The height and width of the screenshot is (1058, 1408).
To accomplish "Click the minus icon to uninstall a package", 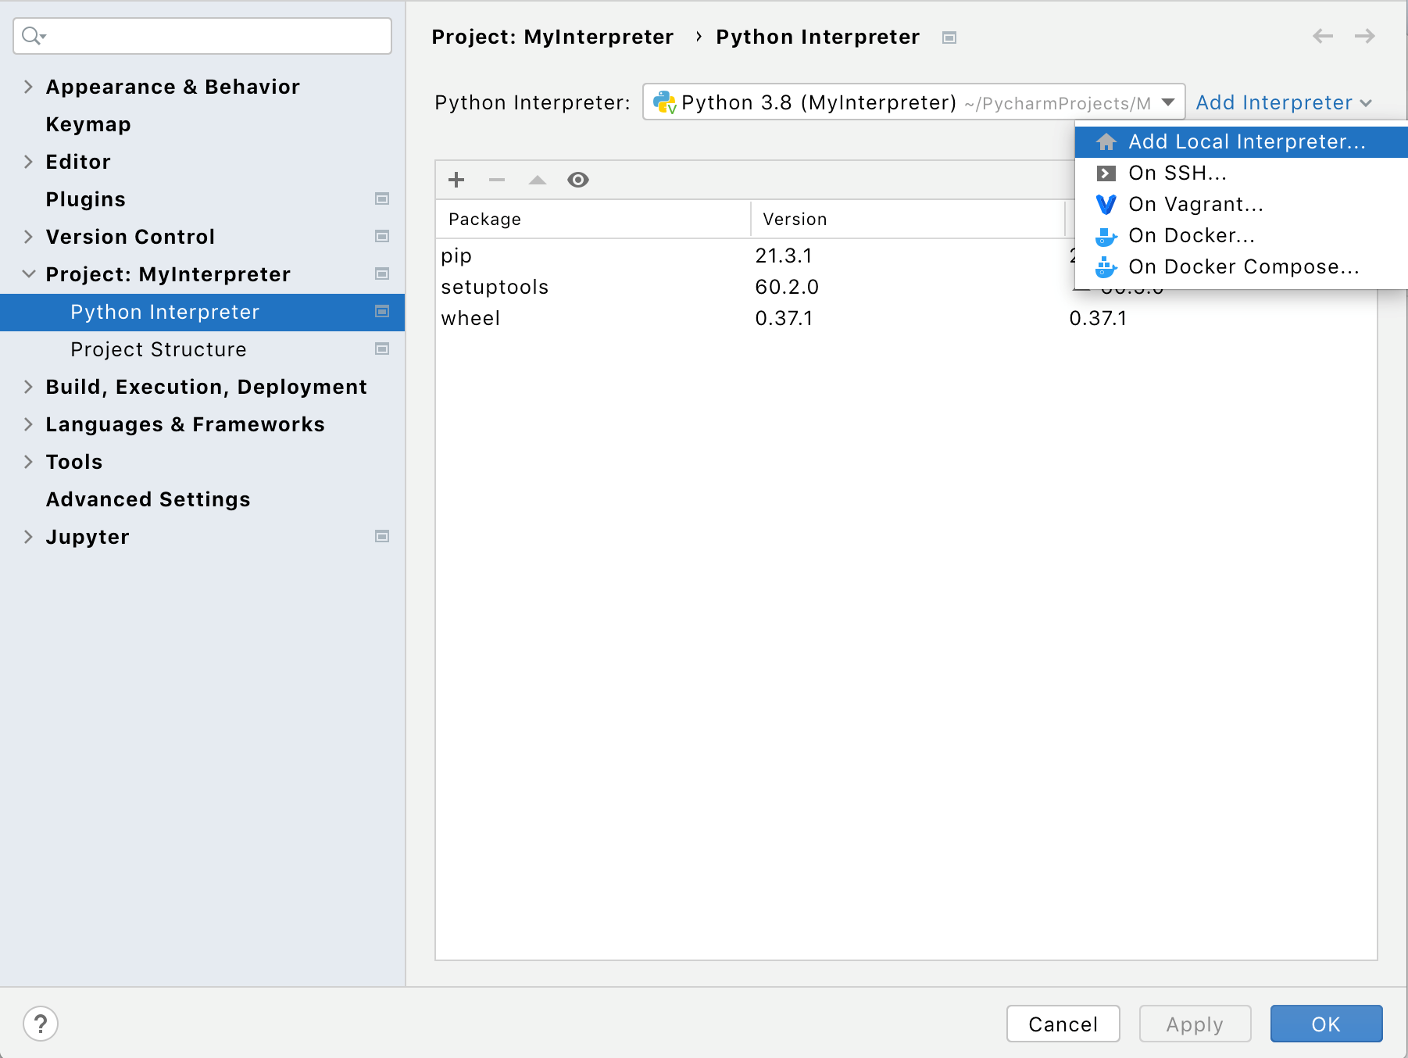I will (x=497, y=180).
